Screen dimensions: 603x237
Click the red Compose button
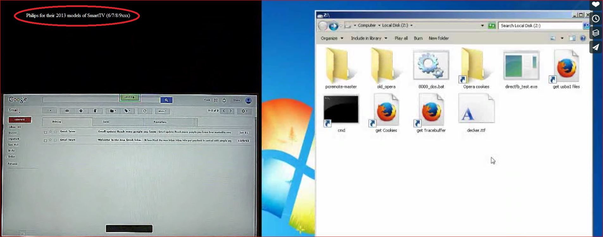[x=20, y=120]
